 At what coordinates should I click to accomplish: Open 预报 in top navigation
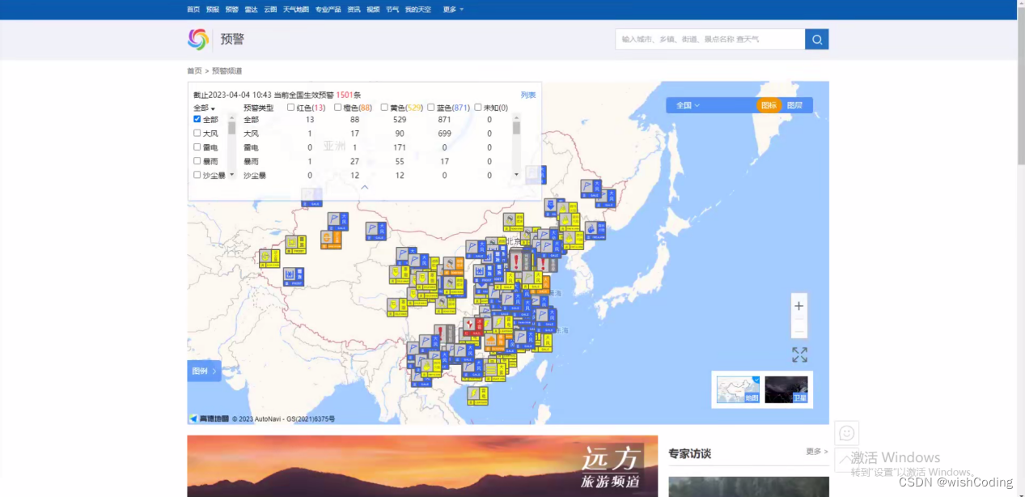pos(213,10)
